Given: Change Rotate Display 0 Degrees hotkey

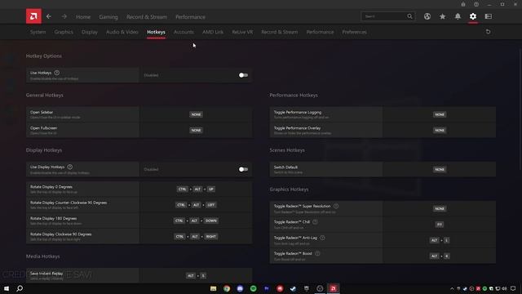Looking at the screenshot, I should 196,189.
